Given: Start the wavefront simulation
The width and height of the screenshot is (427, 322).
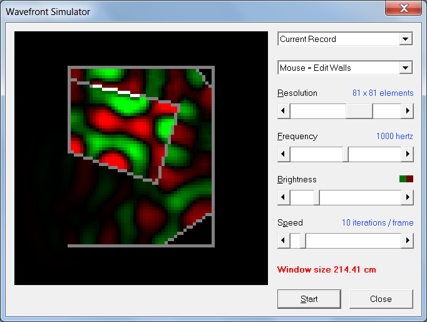Looking at the screenshot, I should [x=309, y=299].
